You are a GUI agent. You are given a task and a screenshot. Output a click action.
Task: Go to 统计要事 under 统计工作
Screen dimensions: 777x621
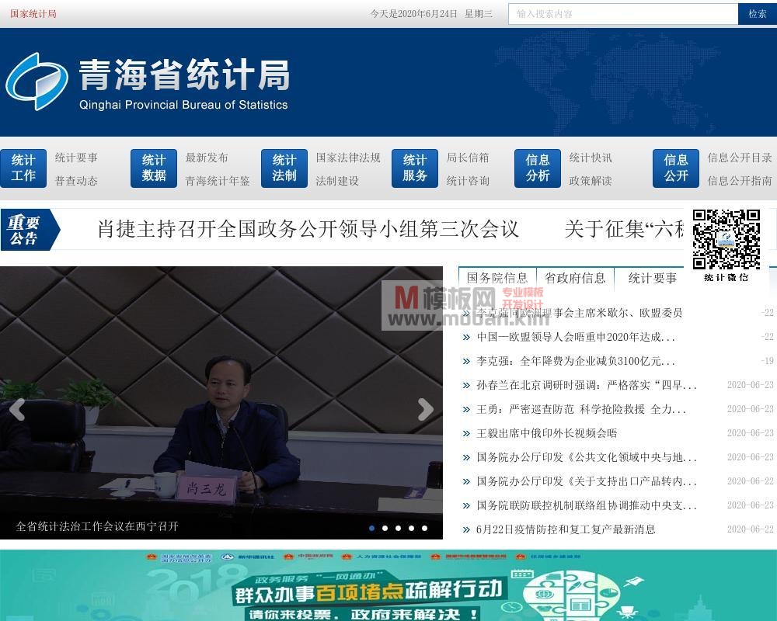point(76,158)
